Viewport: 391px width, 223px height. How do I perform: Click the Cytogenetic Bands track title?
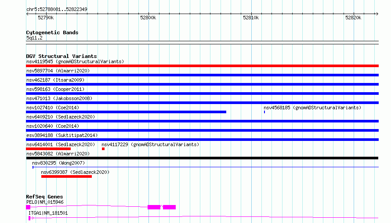tap(52, 32)
